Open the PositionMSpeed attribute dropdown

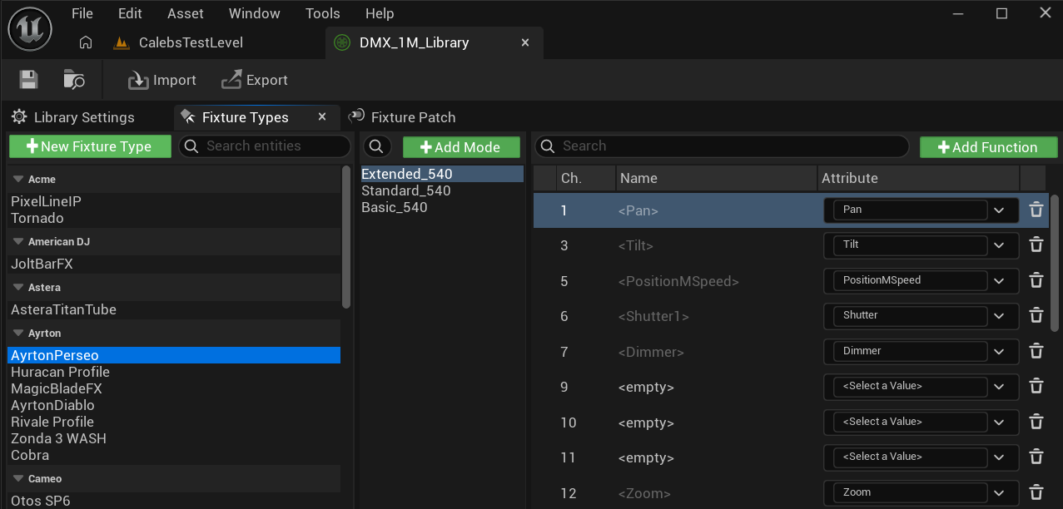(921, 280)
